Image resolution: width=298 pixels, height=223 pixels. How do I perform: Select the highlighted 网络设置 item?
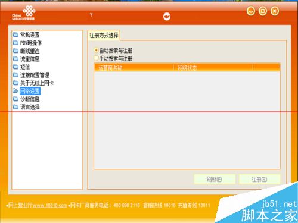pyautogui.click(x=30, y=91)
